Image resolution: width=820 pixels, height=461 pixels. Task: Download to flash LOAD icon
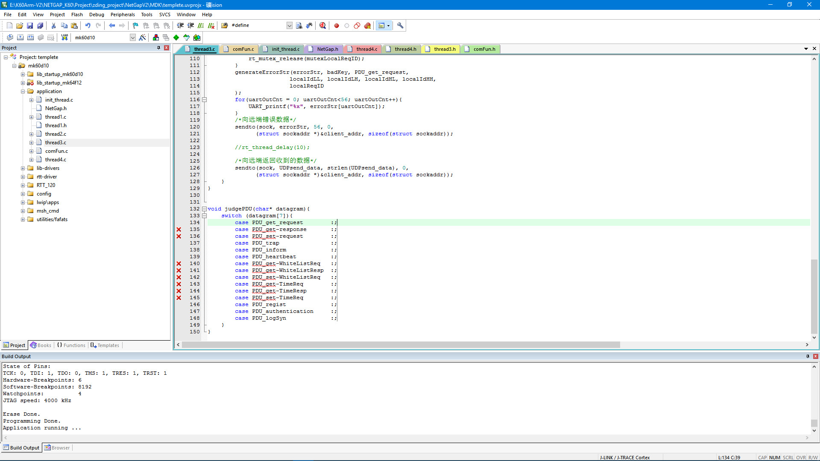click(64, 38)
